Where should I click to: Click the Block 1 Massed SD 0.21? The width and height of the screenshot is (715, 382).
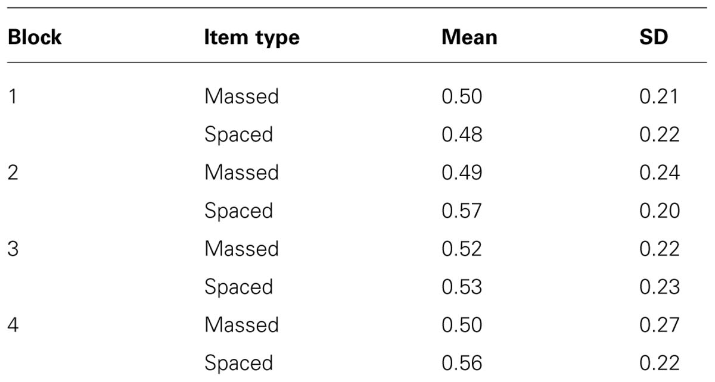pos(658,96)
